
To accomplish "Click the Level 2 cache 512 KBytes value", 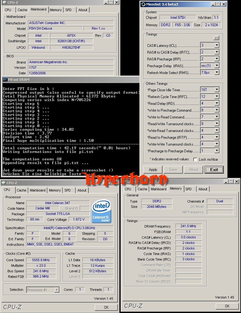I will pyautogui.click(x=98, y=271).
